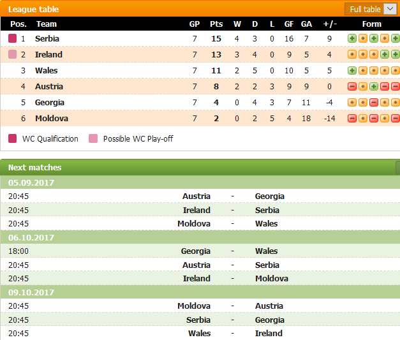
Task: Click the light pink Possible WC Play-off swatch
Action: click(x=93, y=138)
